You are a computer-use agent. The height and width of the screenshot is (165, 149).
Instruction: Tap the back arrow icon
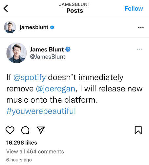point(6,9)
